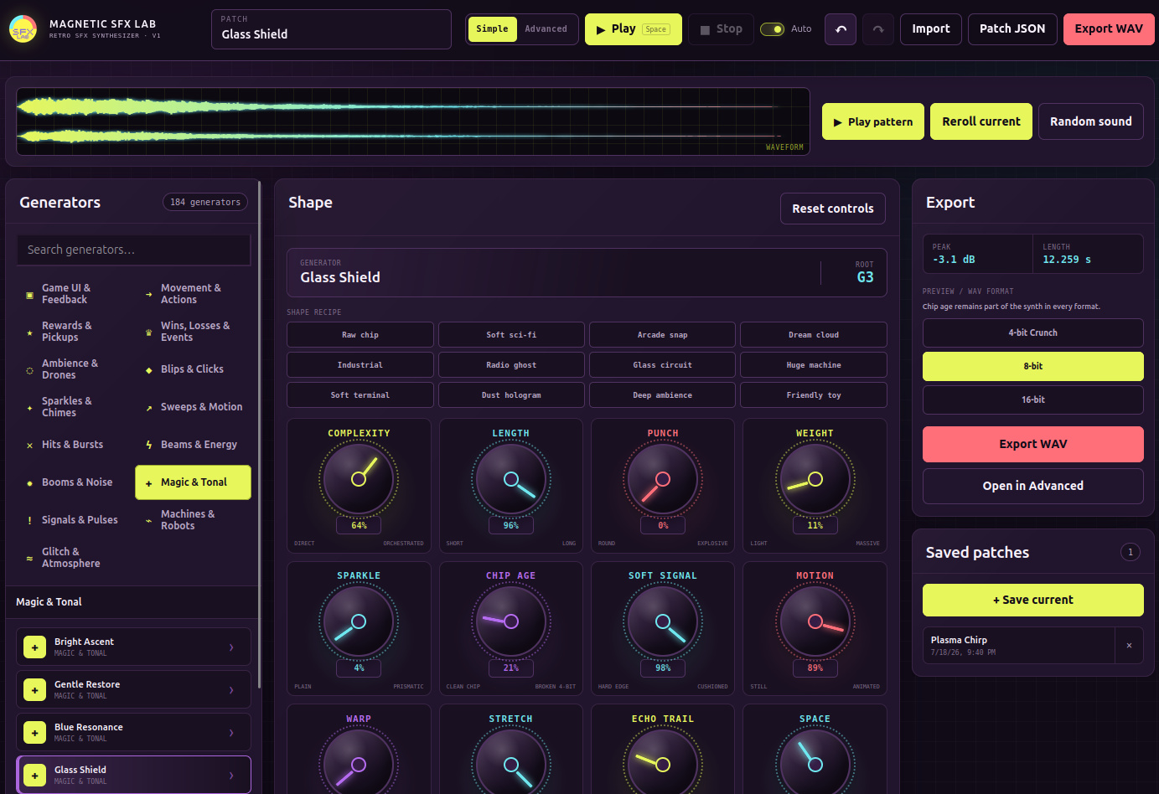Image resolution: width=1159 pixels, height=794 pixels.
Task: Click the Glitch & Atmosphere wave icon
Action: pyautogui.click(x=29, y=559)
